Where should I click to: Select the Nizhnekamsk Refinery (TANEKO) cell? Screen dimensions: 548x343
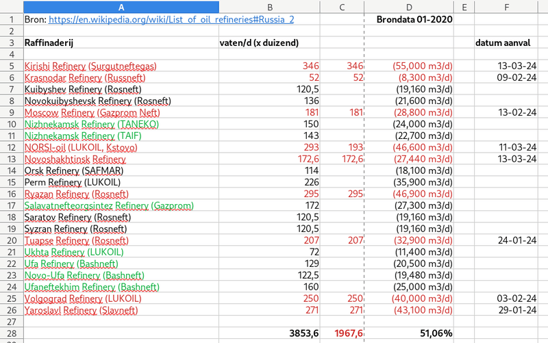point(121,124)
